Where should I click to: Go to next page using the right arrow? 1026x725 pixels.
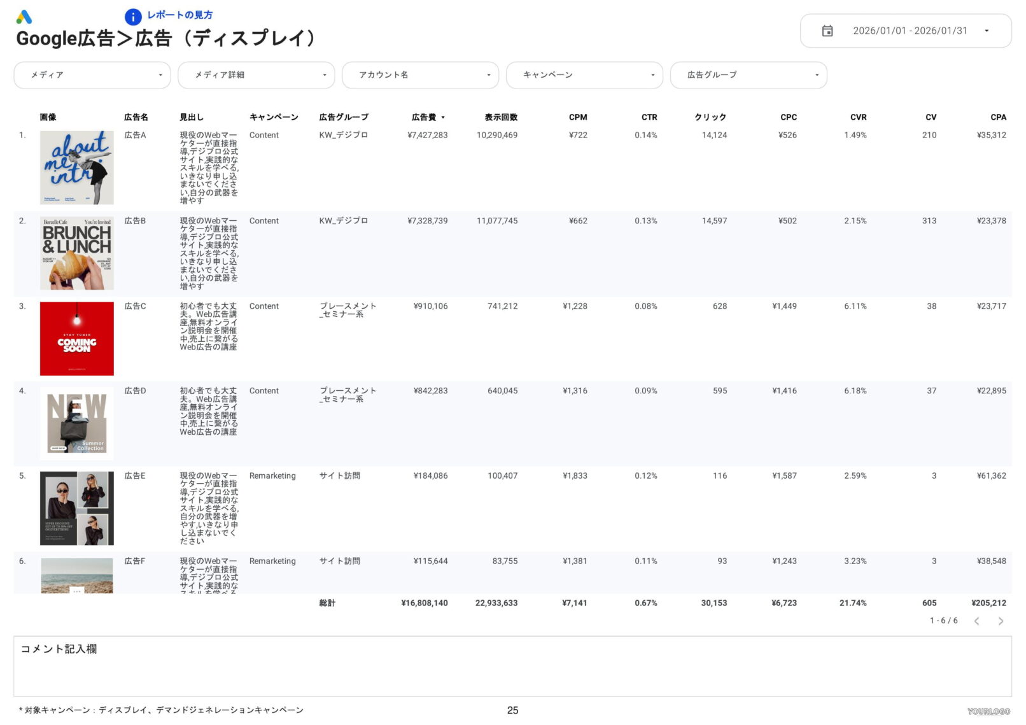click(1000, 621)
